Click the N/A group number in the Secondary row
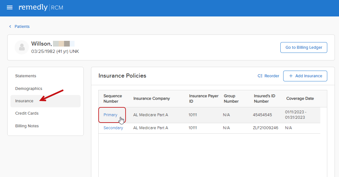This screenshot has height=177, width=339. tap(226, 128)
